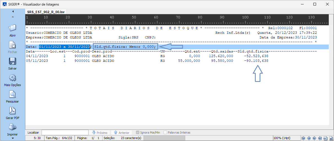The height and width of the screenshot is (141, 334).
Task: Click Página: 1/ 1 status entry
Action: (x=88, y=138)
